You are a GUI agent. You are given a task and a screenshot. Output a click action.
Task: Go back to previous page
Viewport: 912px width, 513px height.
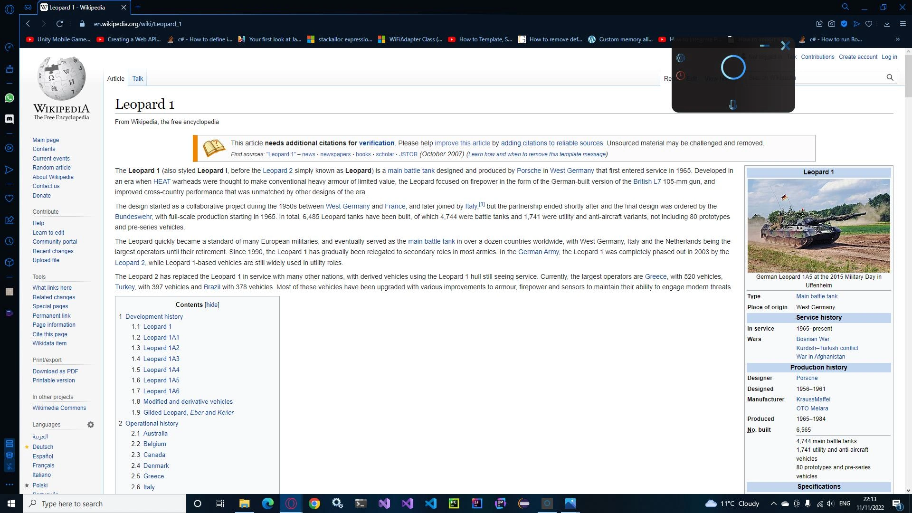point(28,24)
